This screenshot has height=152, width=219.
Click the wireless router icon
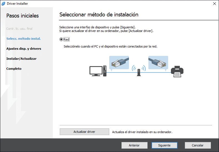pos(139,71)
